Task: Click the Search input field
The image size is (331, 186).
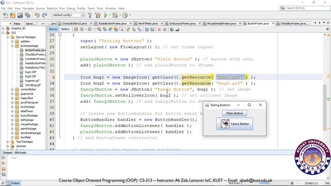Action: (308, 8)
